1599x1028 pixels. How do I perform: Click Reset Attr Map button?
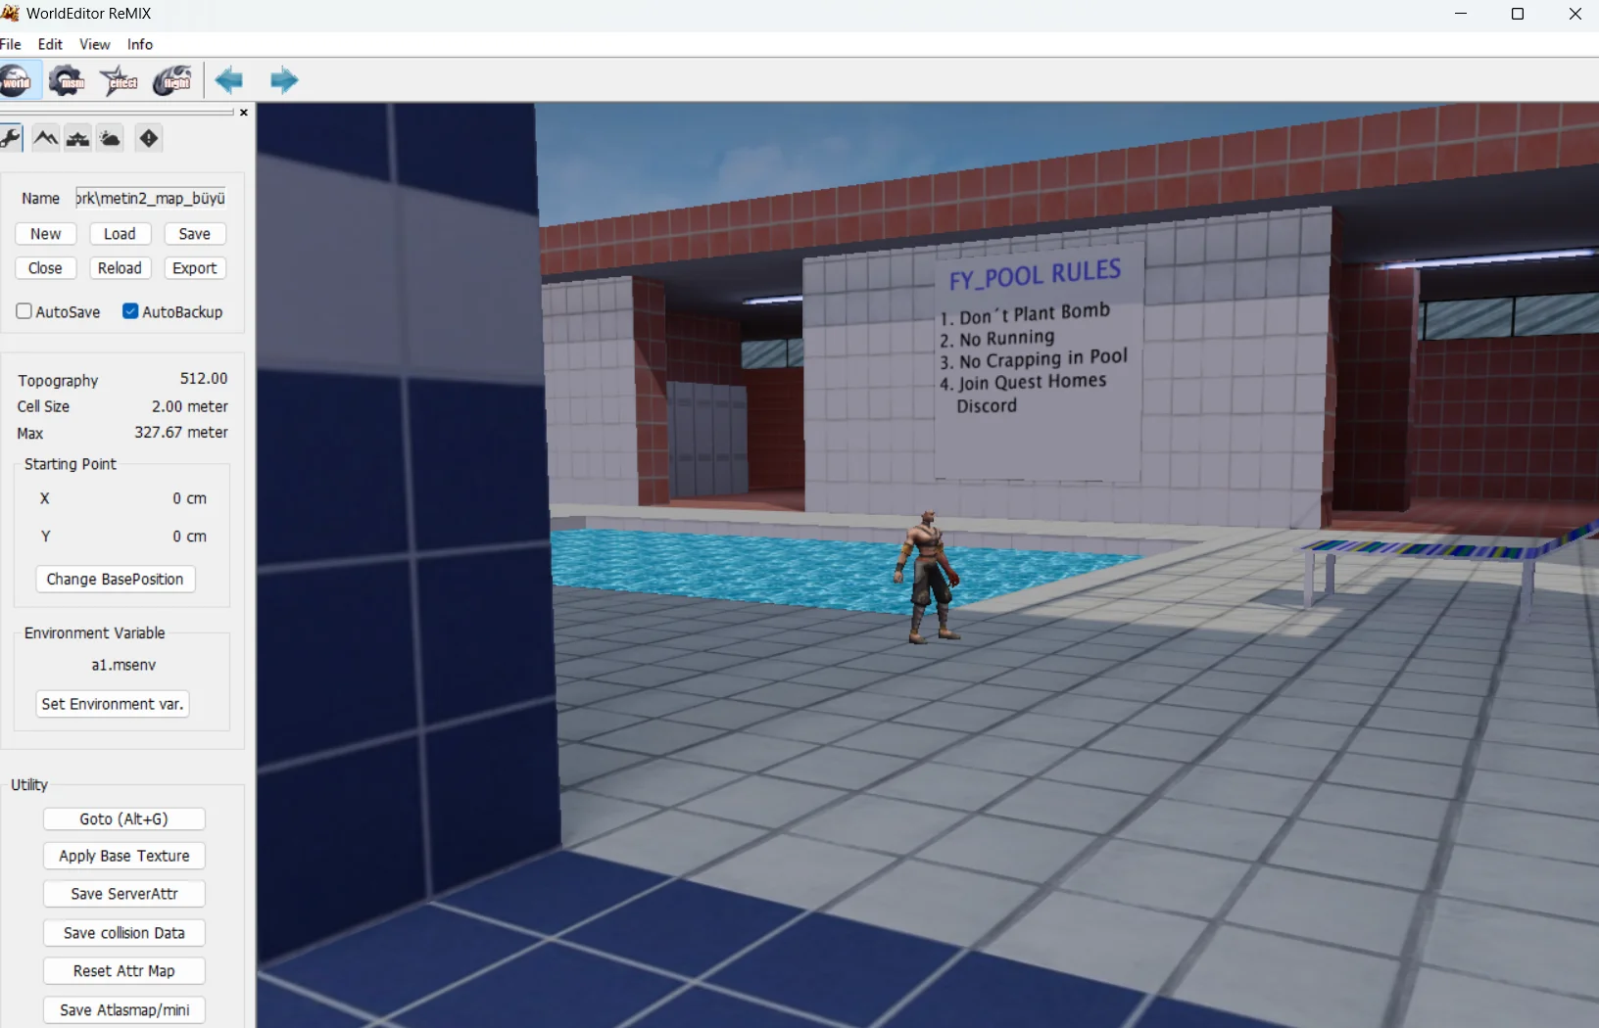(124, 971)
